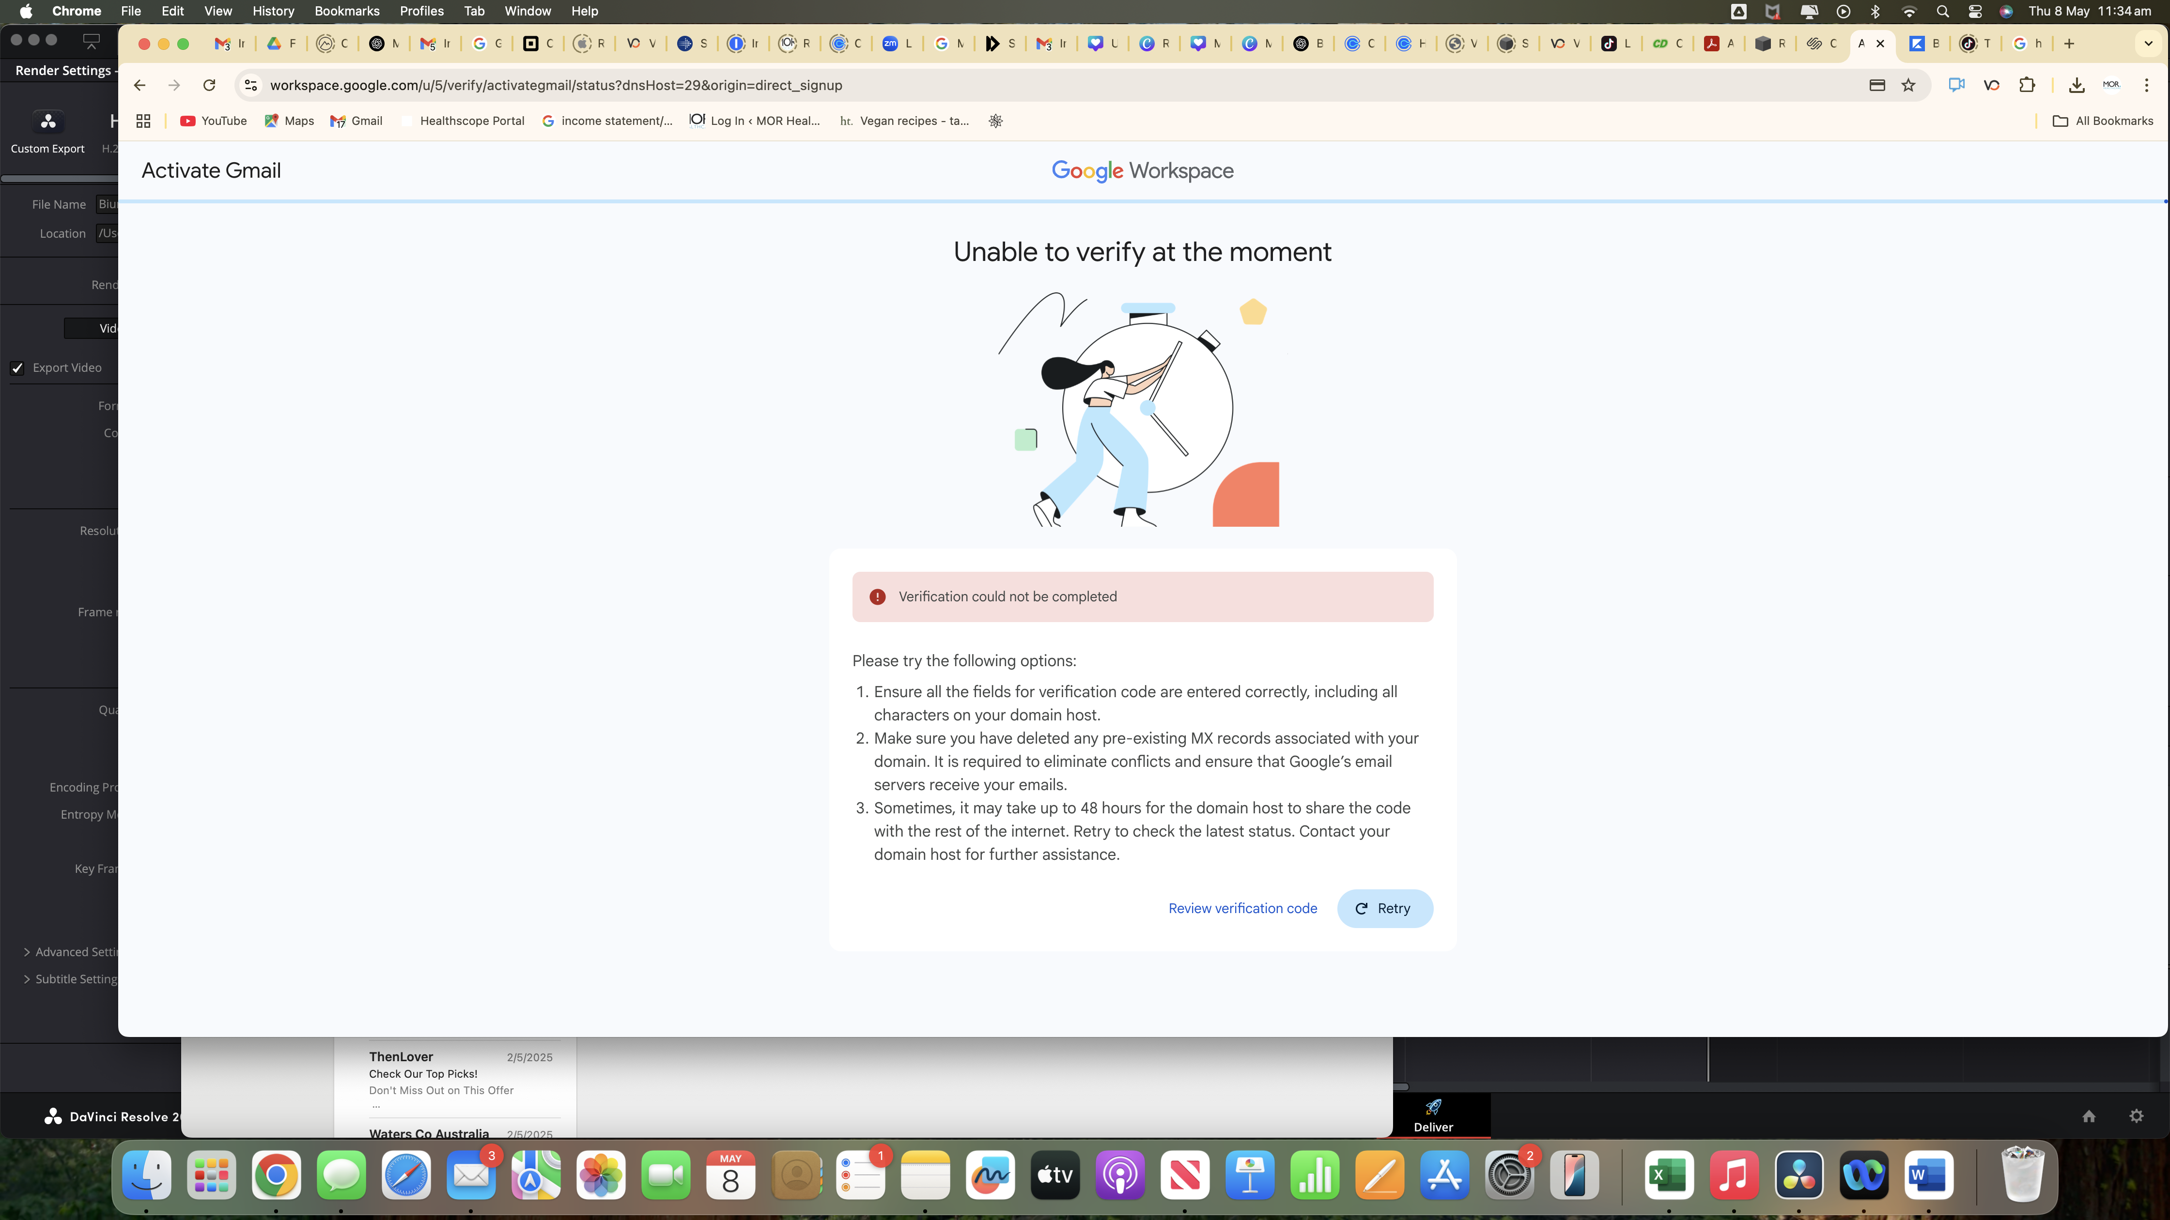
Task: Switch to the Deliver page tab
Action: (x=1433, y=1115)
